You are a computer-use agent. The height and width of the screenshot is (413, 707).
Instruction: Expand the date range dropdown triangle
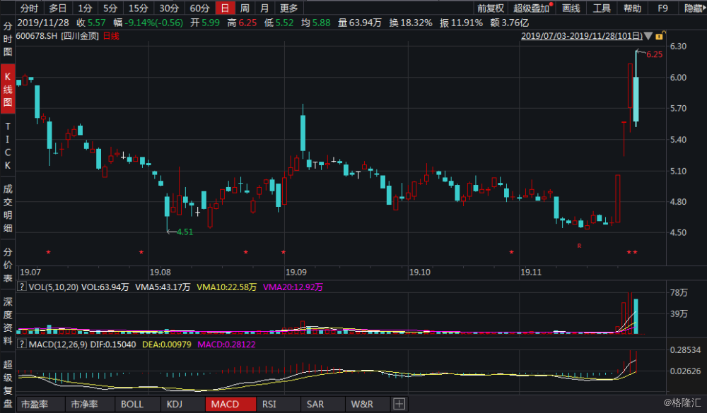[x=648, y=36]
